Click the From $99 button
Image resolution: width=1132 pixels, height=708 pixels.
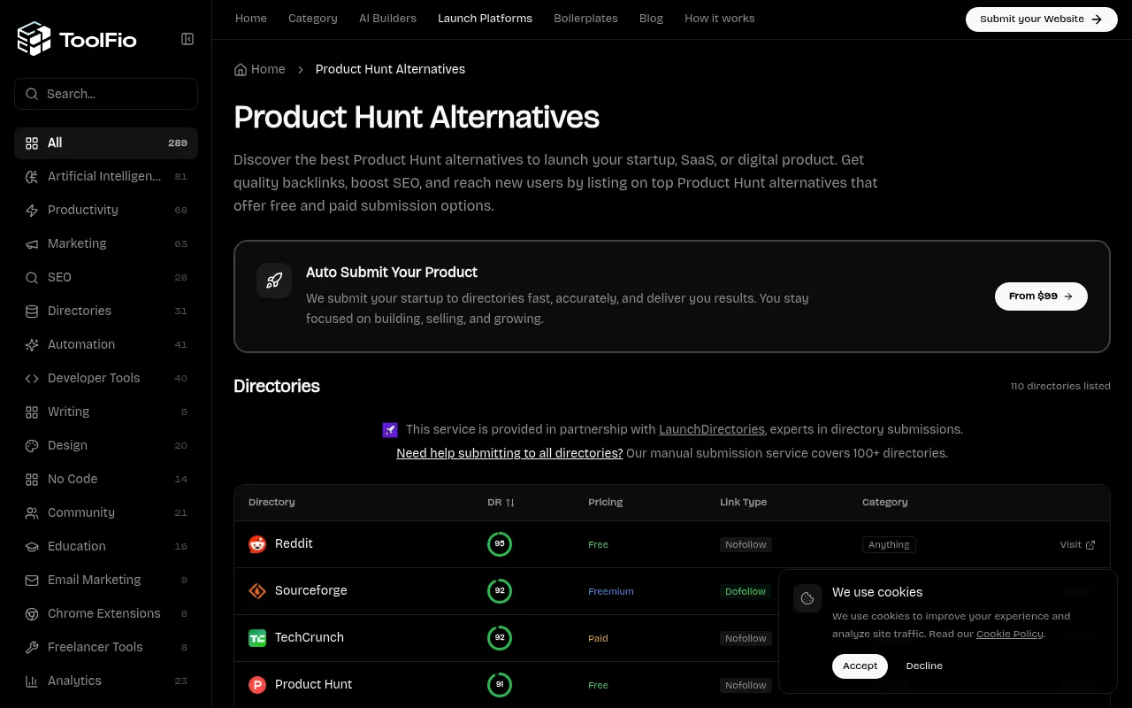click(x=1041, y=296)
